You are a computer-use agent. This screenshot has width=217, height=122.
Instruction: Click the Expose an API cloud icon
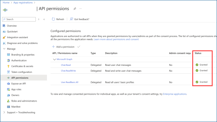point(8,84)
